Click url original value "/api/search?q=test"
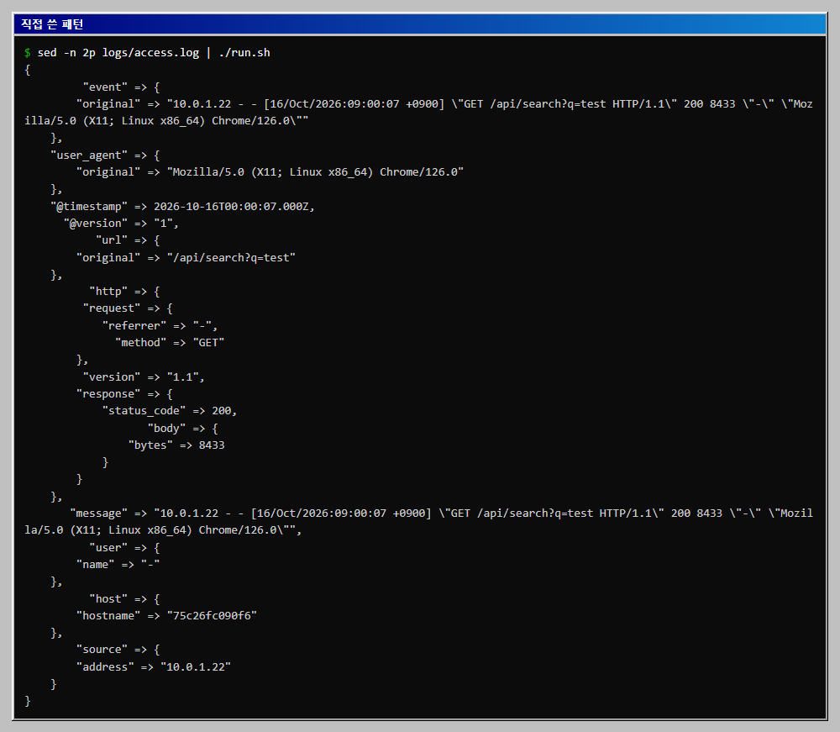This screenshot has height=732, width=840. point(231,258)
